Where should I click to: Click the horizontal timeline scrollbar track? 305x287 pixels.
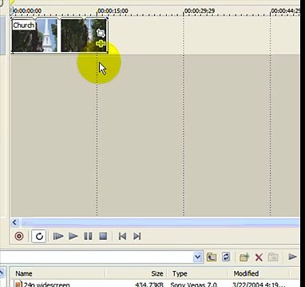(x=160, y=222)
